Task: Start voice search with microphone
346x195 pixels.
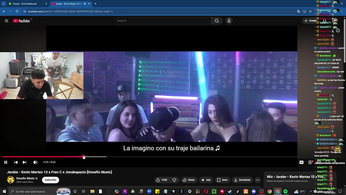Action: point(229,21)
